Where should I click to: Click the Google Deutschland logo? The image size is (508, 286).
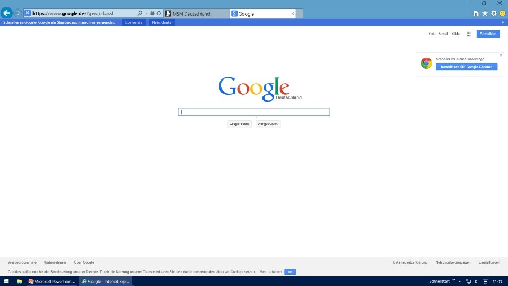coord(259,89)
